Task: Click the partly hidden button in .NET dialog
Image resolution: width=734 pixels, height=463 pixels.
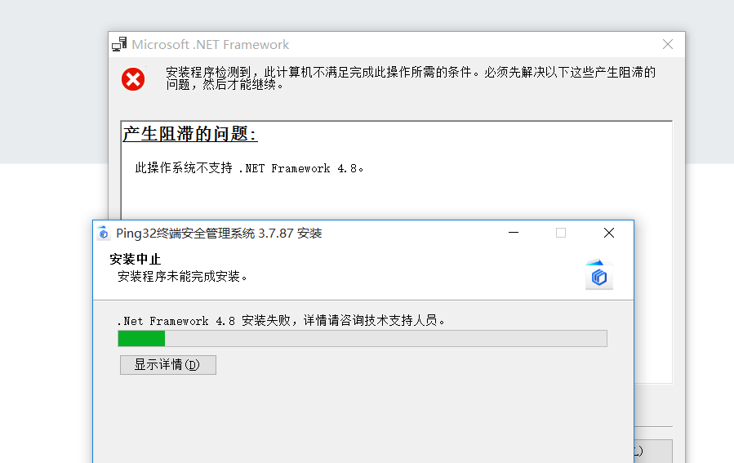Action: coord(653,452)
